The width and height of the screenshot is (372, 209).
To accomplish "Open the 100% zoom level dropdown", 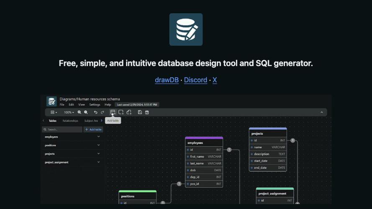I will click(x=69, y=112).
